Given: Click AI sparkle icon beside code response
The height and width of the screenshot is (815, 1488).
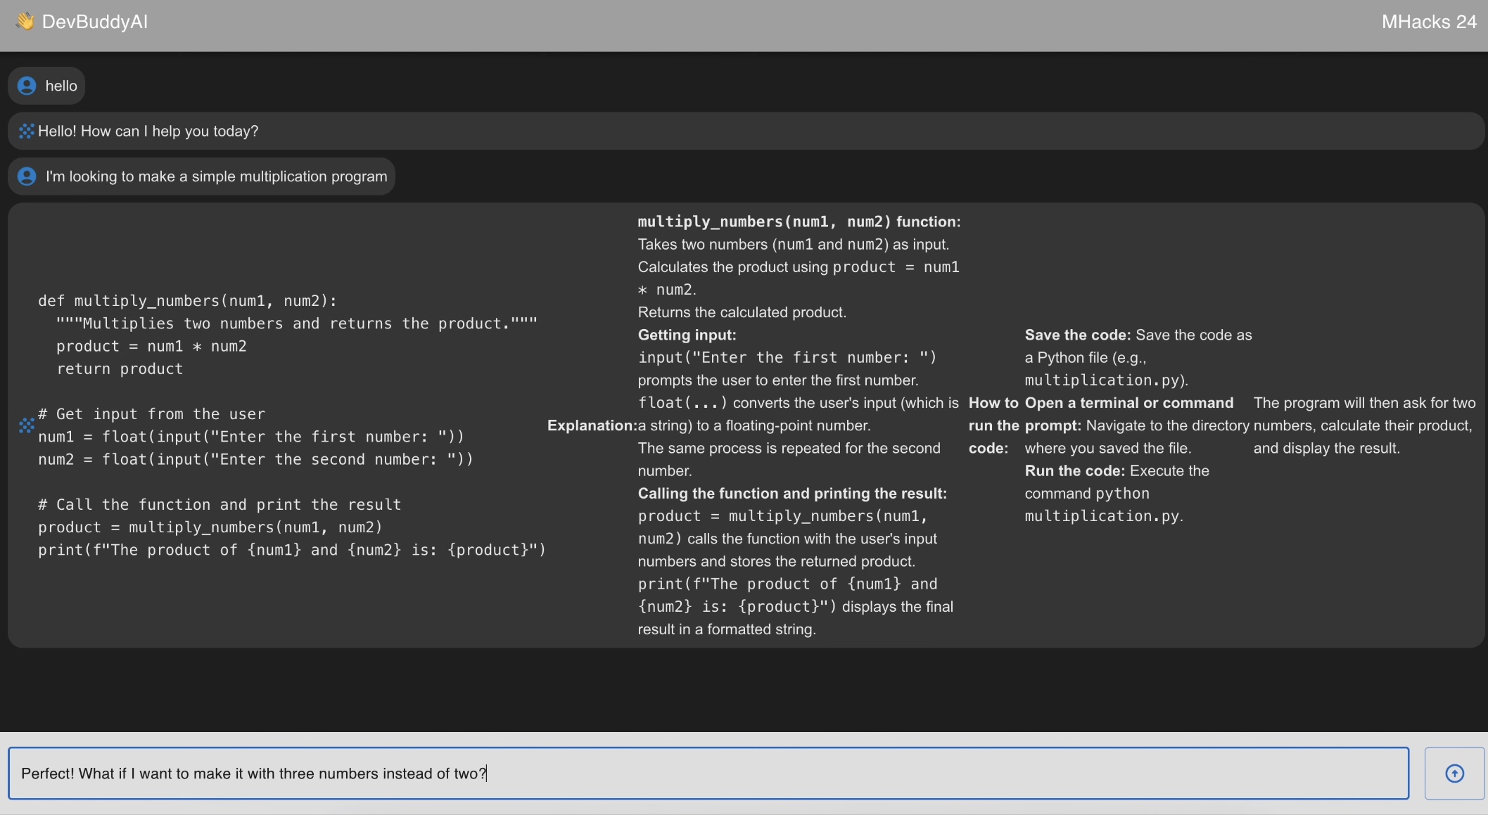Looking at the screenshot, I should click(26, 425).
